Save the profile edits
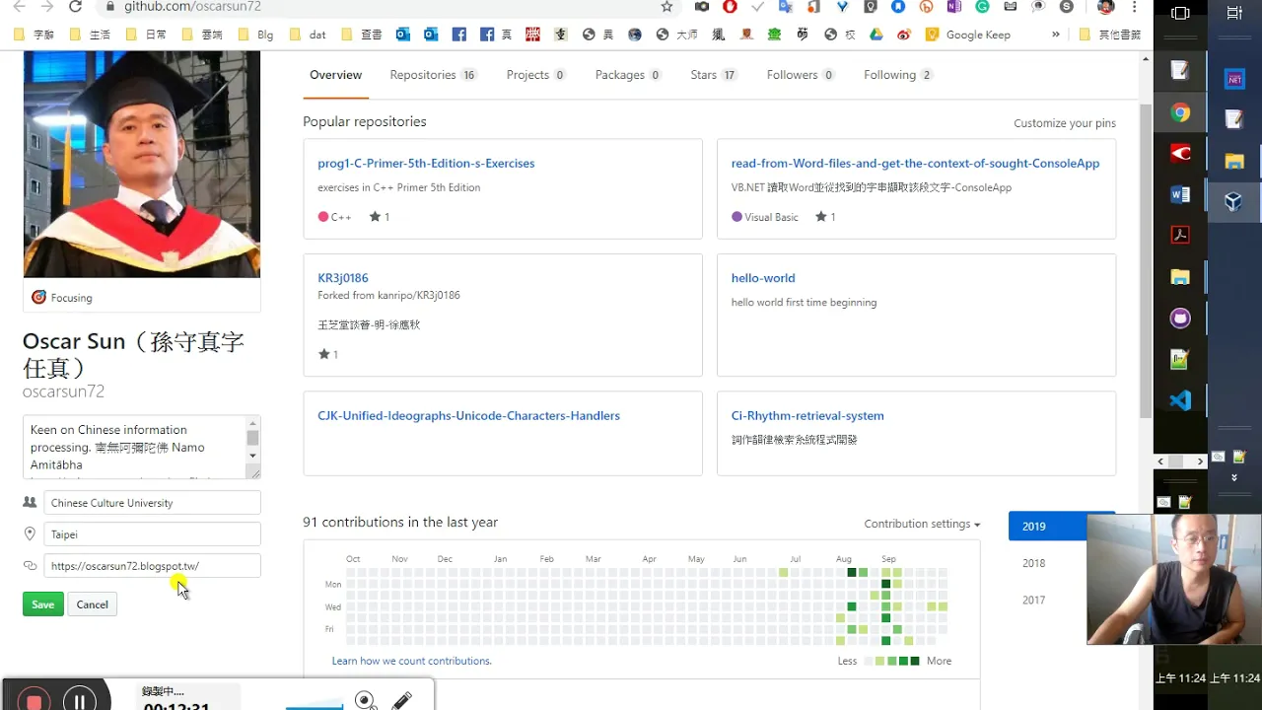Screen dimensions: 1262x710 point(43,604)
